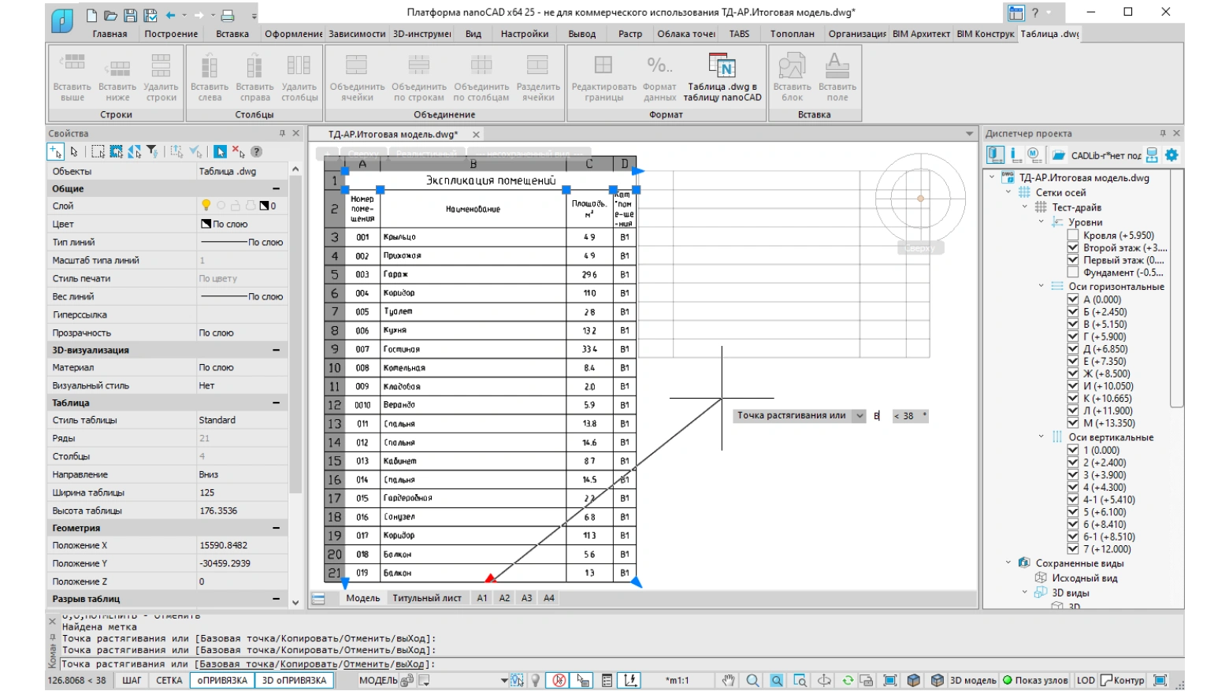Toggle Кровля (+5.950) level checkbox
1229x691 pixels.
pyautogui.click(x=1073, y=235)
